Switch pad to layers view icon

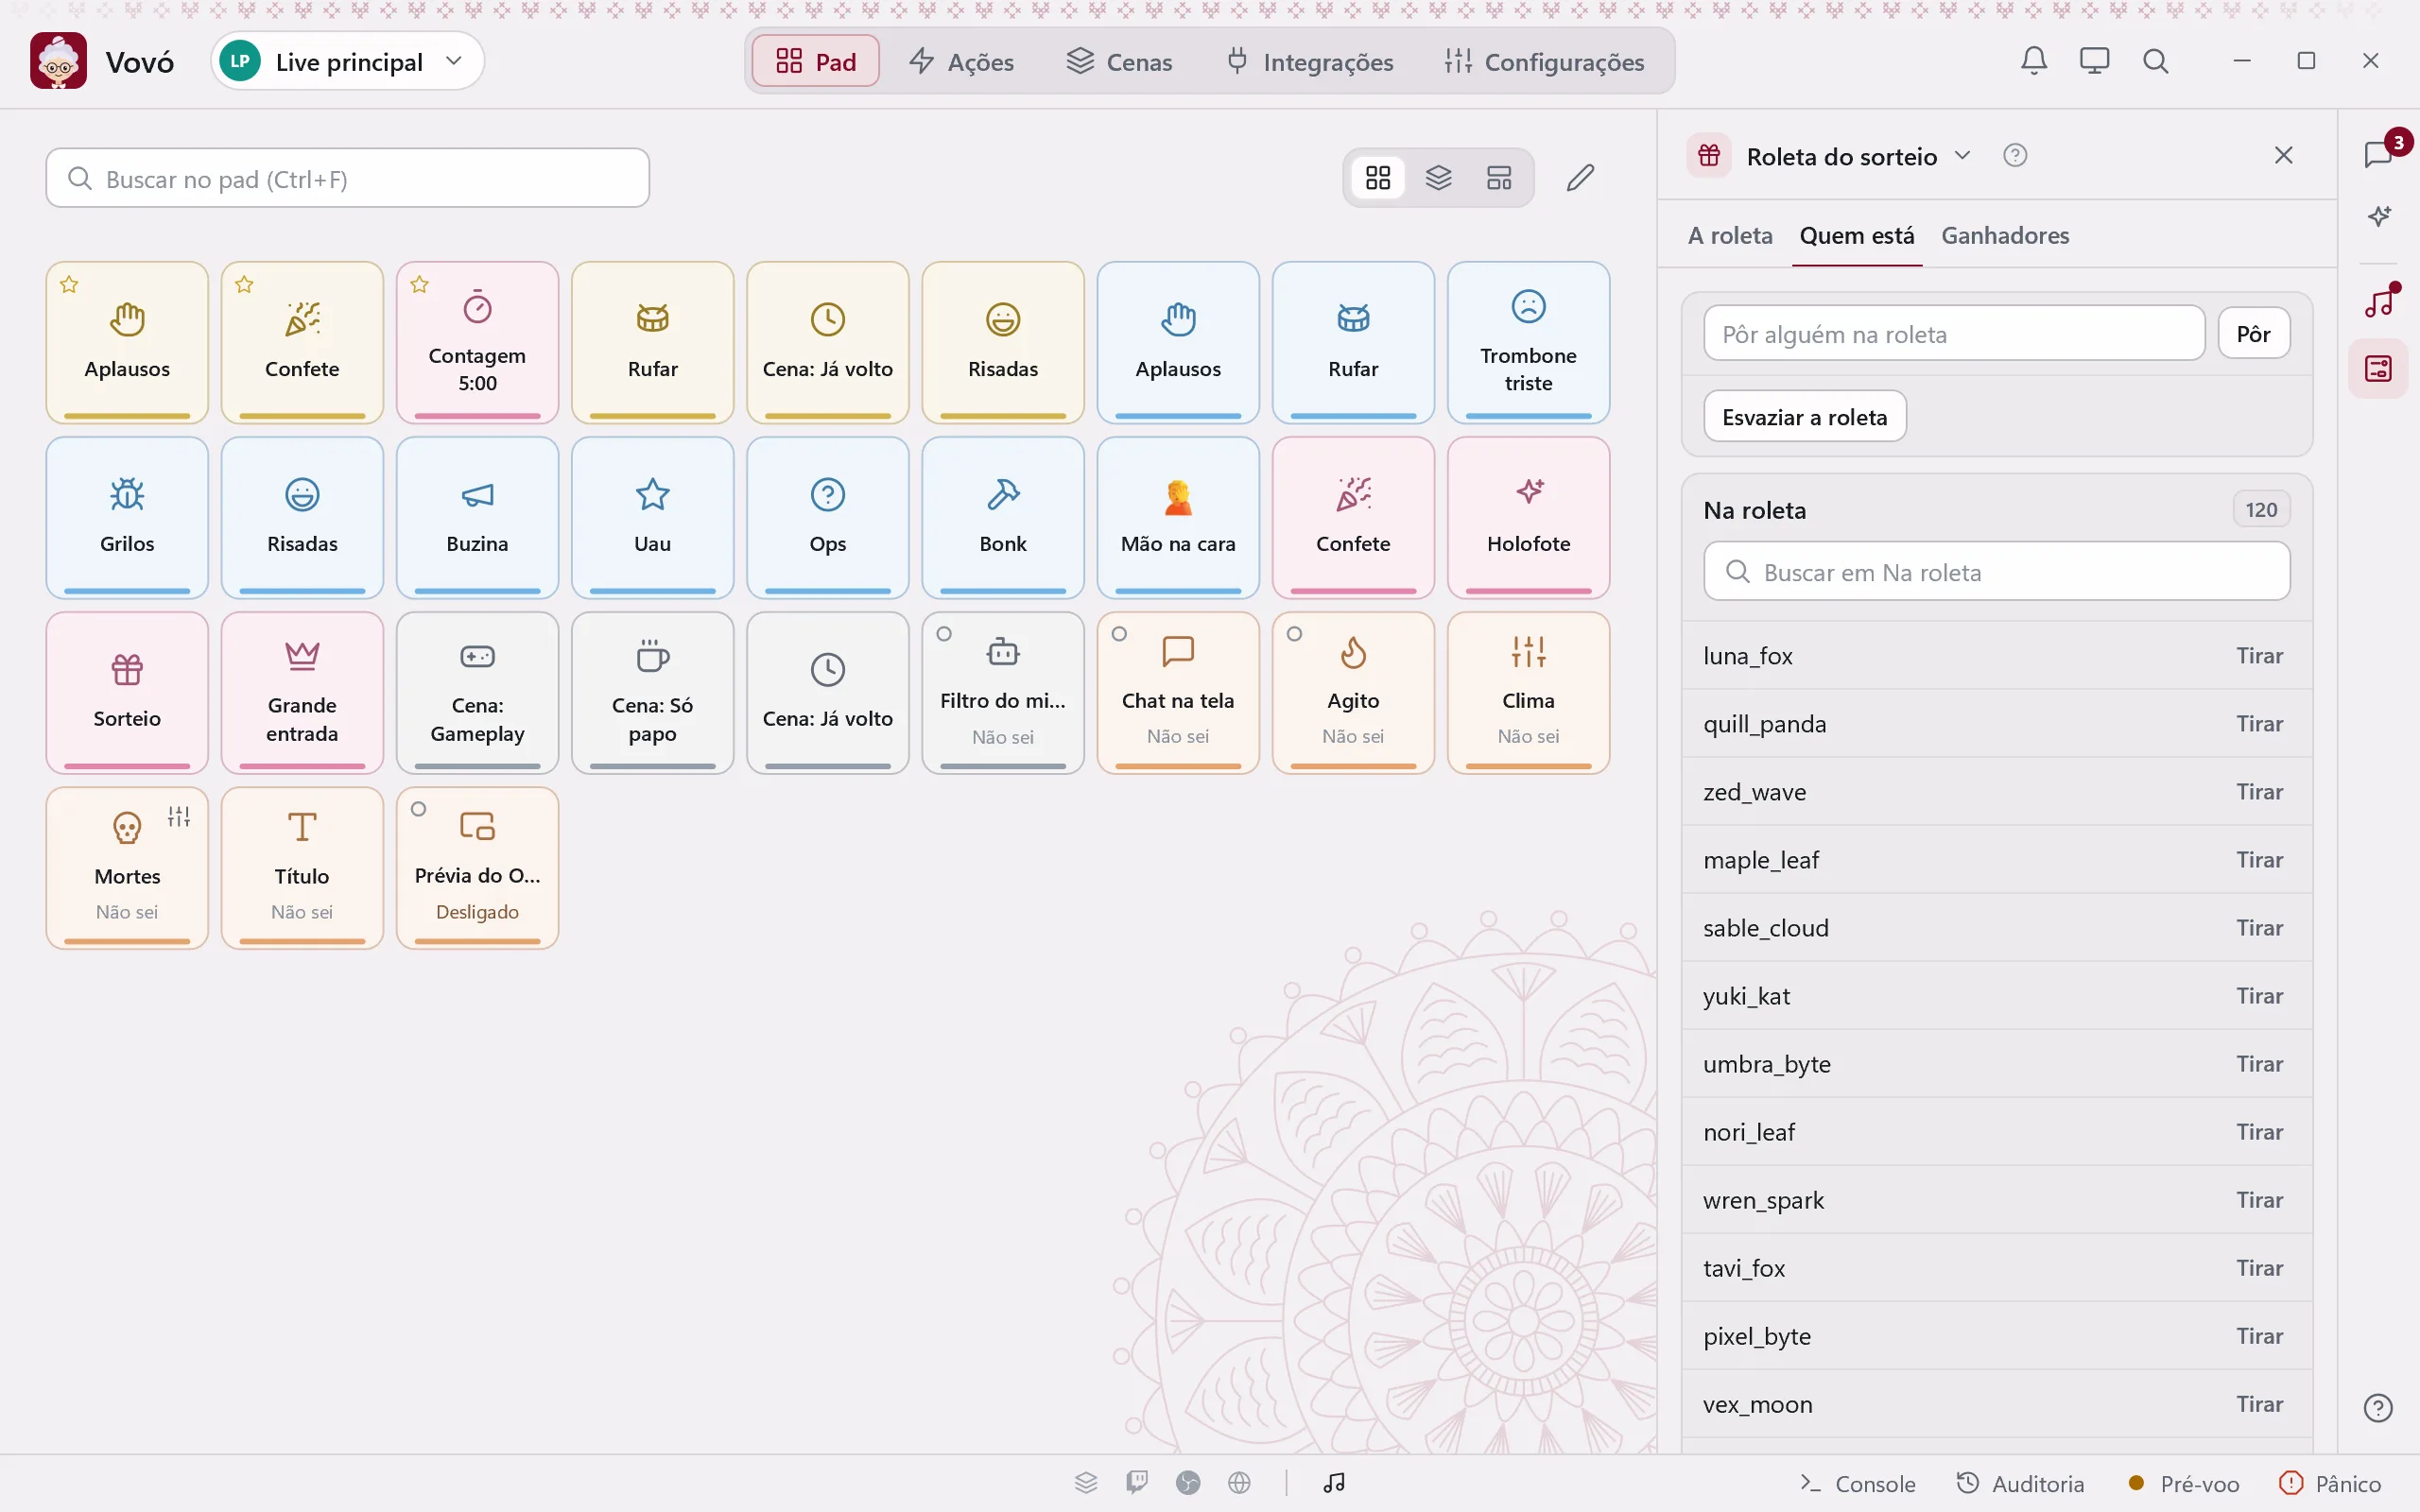1438,178
